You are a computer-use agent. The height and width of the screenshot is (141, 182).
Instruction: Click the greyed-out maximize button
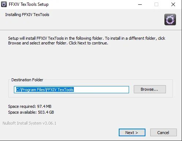point(156,4)
